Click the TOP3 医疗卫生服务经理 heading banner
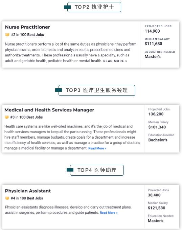This screenshot has width=182, height=230. pyautogui.click(x=97, y=90)
